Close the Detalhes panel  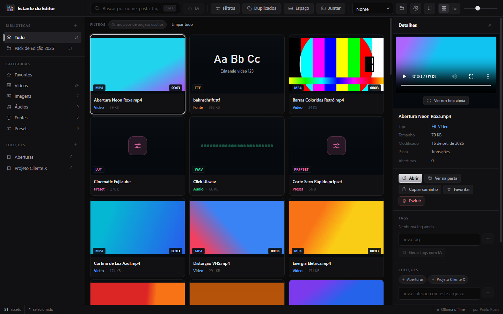490,25
